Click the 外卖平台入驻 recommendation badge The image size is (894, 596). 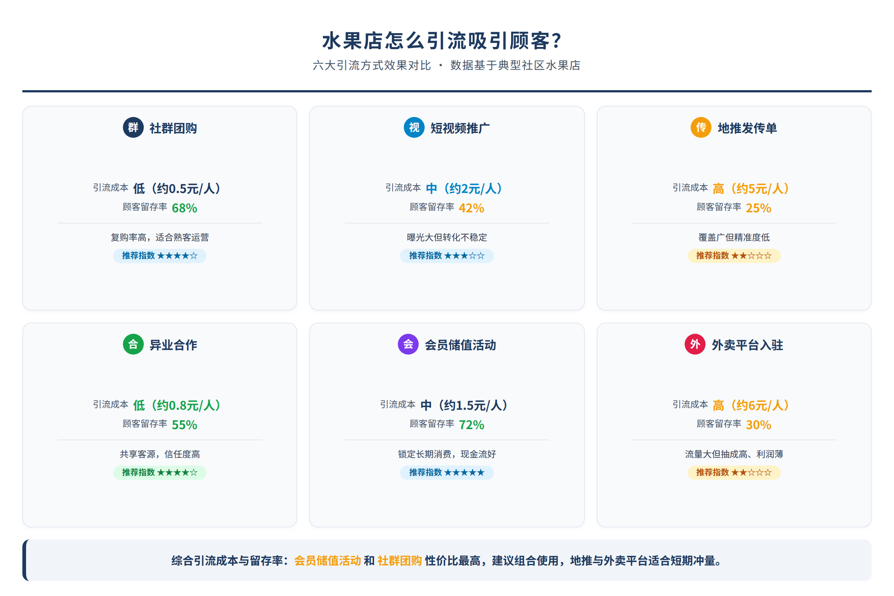(x=733, y=472)
